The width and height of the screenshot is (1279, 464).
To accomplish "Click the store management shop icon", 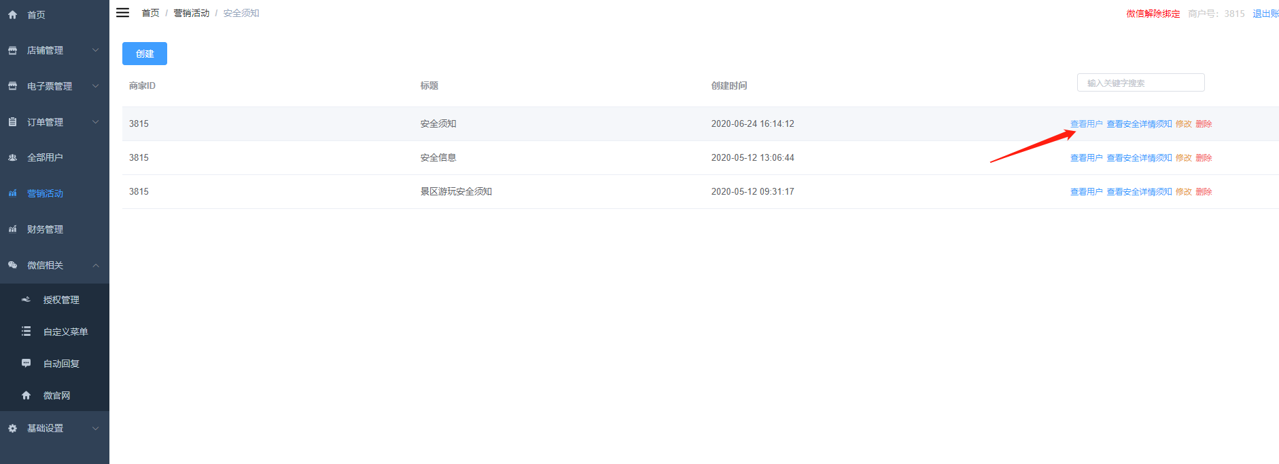I will point(12,50).
